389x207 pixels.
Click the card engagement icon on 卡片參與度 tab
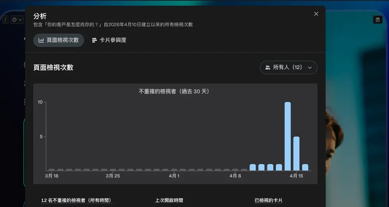coord(94,40)
